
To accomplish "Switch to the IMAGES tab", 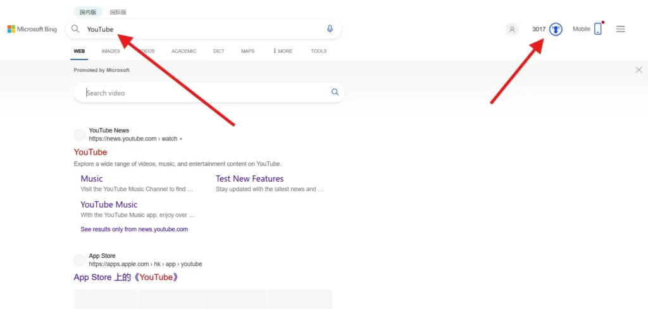I will tap(111, 51).
